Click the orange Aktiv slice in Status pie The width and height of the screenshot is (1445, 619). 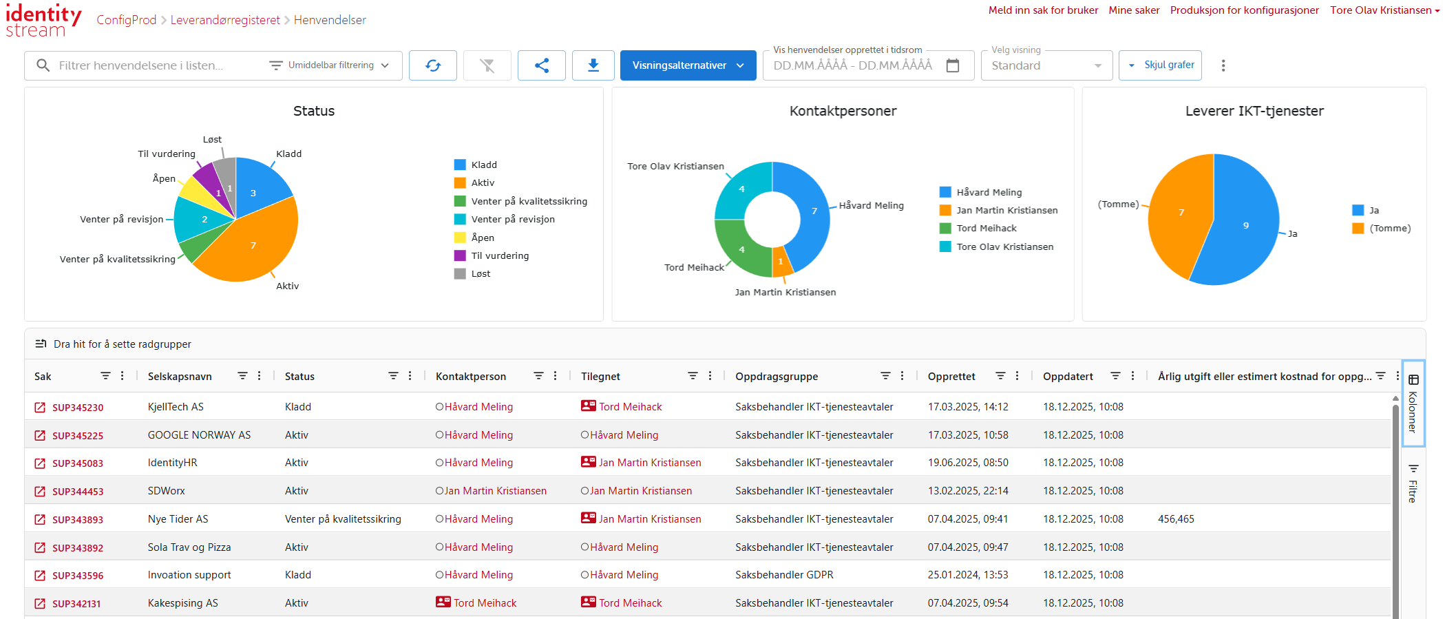[x=258, y=249]
